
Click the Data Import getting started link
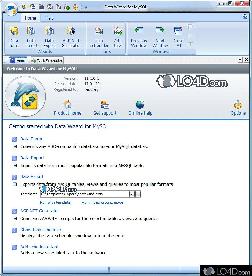[x=32, y=158]
